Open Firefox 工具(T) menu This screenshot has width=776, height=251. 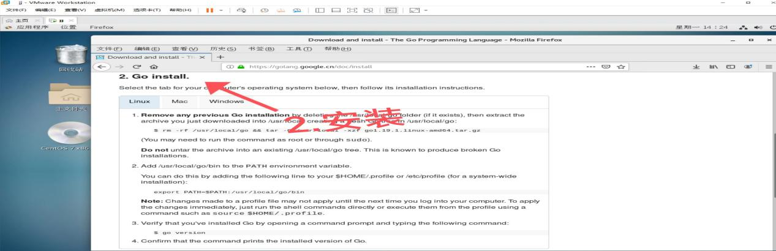299,48
